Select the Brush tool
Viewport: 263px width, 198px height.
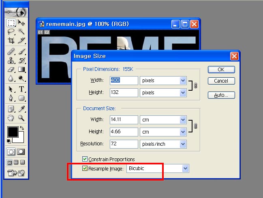[x=21, y=51]
